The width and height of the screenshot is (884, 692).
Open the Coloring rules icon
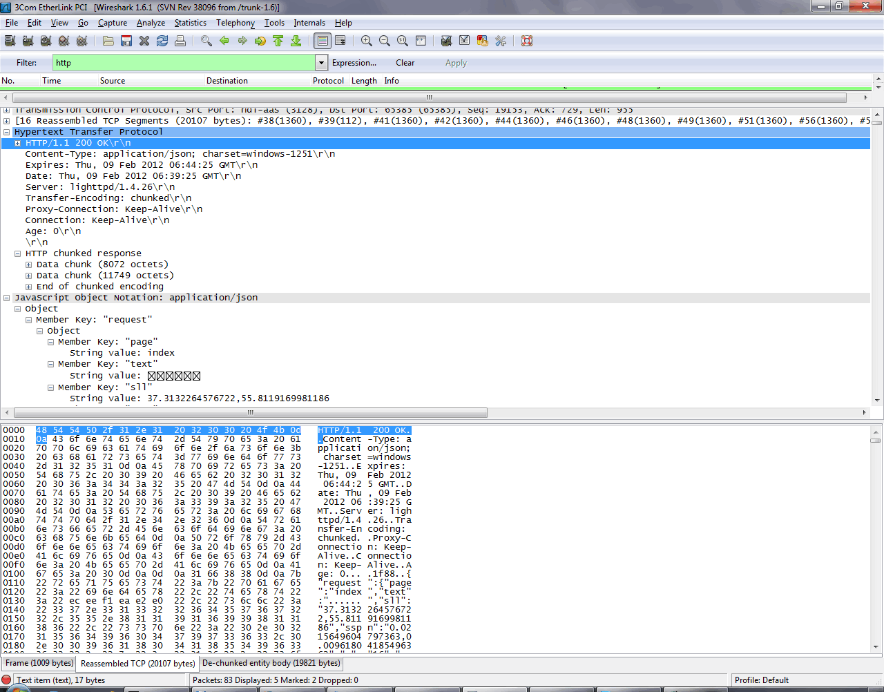pyautogui.click(x=483, y=41)
